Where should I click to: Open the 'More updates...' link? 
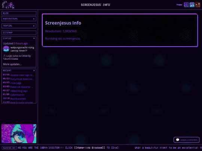(x=12, y=64)
